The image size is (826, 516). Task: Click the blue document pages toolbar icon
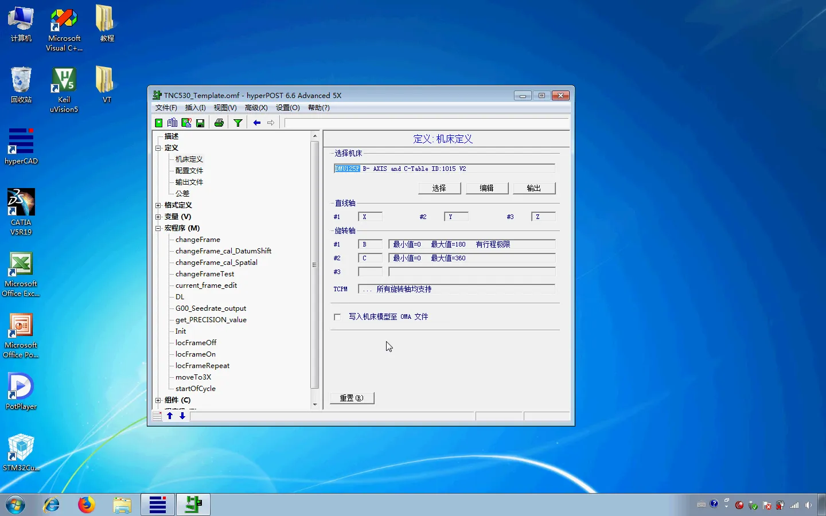172,123
